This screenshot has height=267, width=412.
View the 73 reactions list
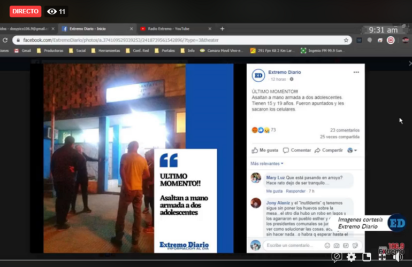264,130
